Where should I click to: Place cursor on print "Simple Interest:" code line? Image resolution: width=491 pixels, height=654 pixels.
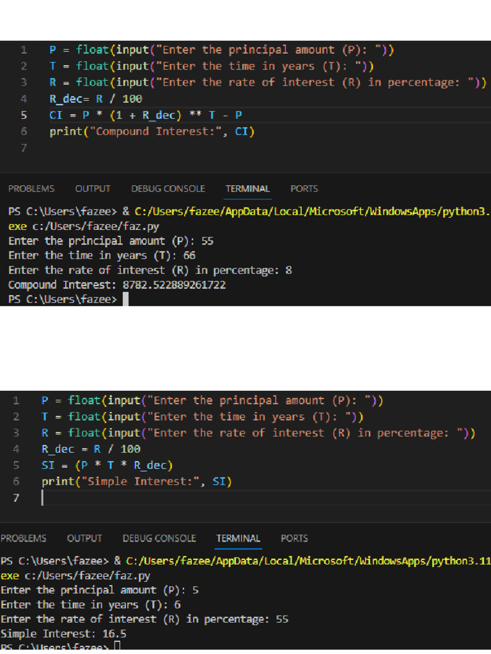(x=137, y=481)
